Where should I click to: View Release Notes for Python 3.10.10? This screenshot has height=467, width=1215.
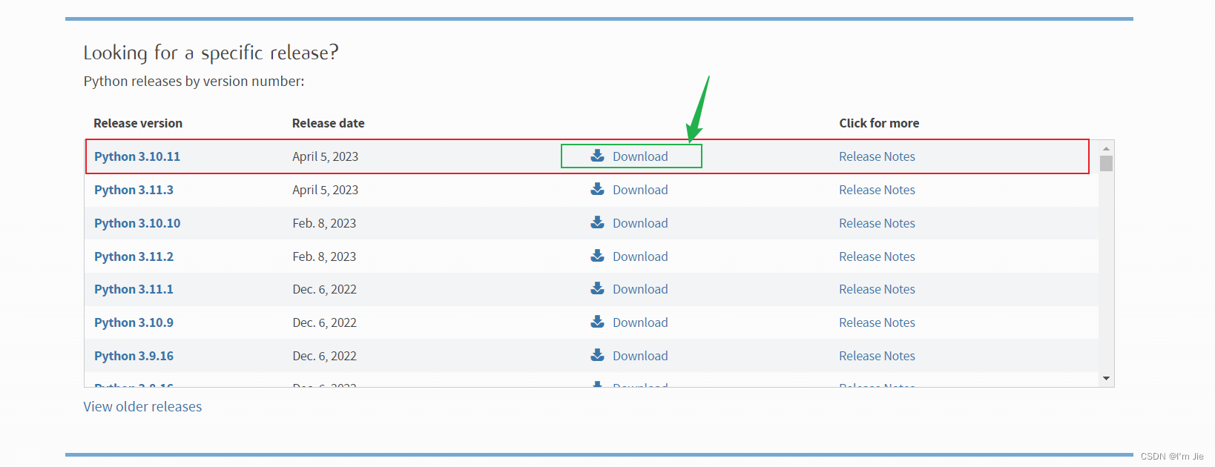[x=877, y=223]
